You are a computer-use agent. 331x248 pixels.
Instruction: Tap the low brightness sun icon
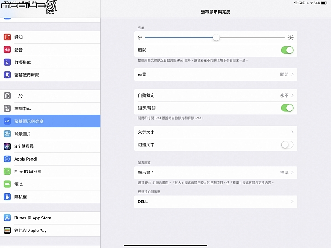click(140, 38)
